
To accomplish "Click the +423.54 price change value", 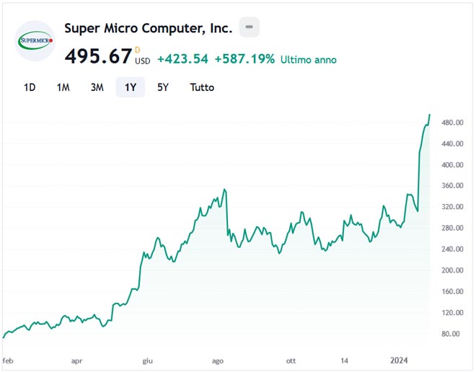I will pos(182,59).
